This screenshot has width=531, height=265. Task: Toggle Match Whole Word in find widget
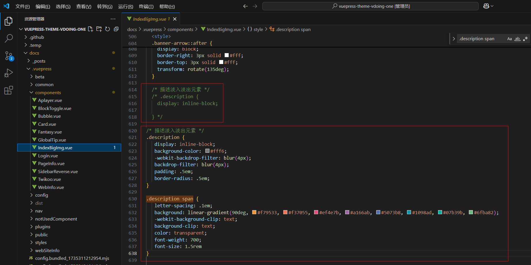[517, 39]
